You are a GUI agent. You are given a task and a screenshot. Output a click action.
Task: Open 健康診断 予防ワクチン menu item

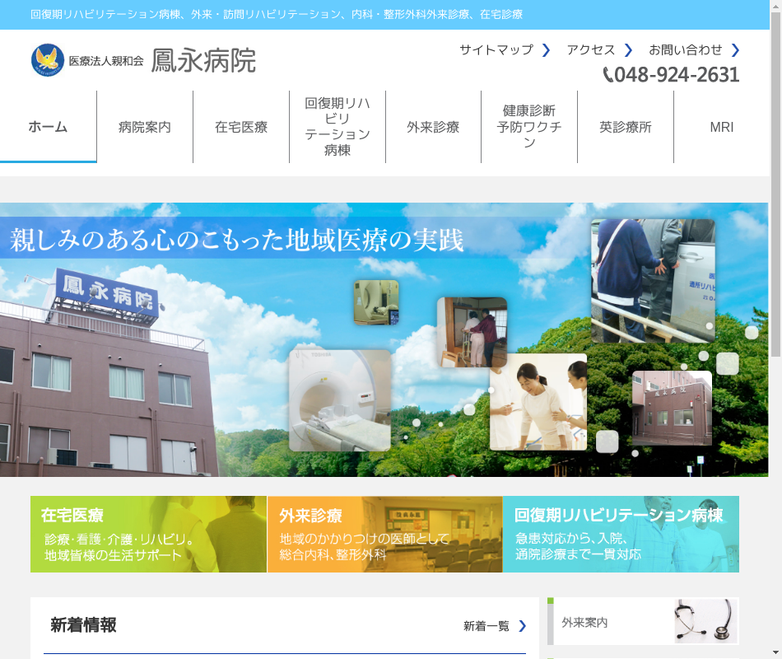(529, 127)
